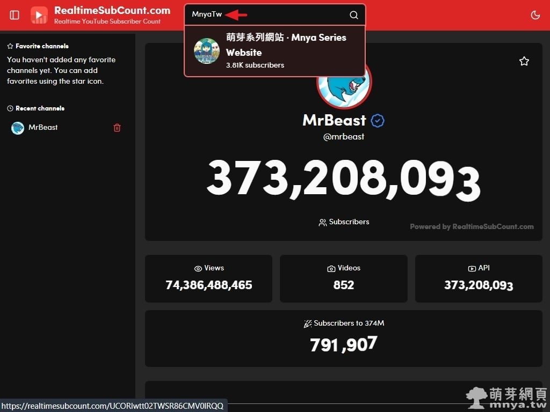The image size is (550, 412).
Task: Click the MrBeast avatar in recent channels
Action: click(x=18, y=128)
